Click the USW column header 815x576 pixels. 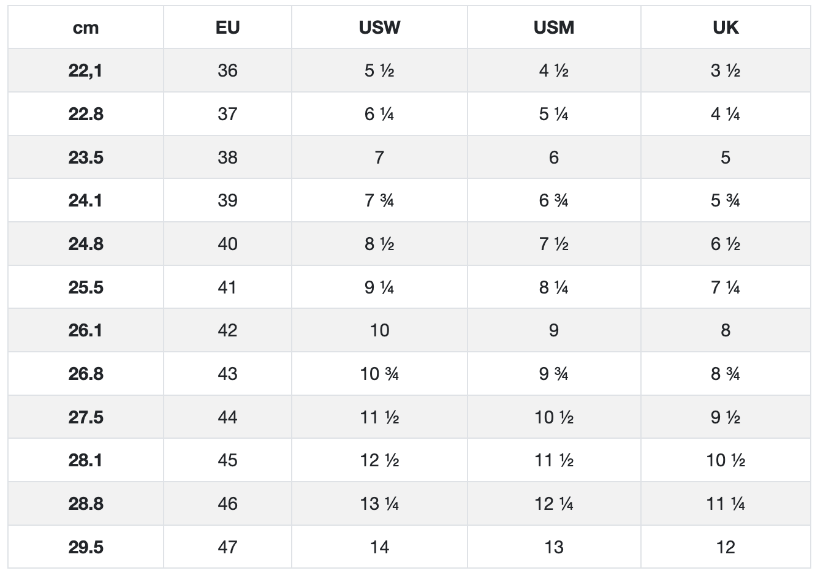point(379,28)
